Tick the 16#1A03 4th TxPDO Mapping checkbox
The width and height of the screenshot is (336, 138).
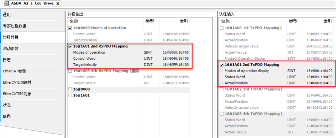(x=222, y=114)
